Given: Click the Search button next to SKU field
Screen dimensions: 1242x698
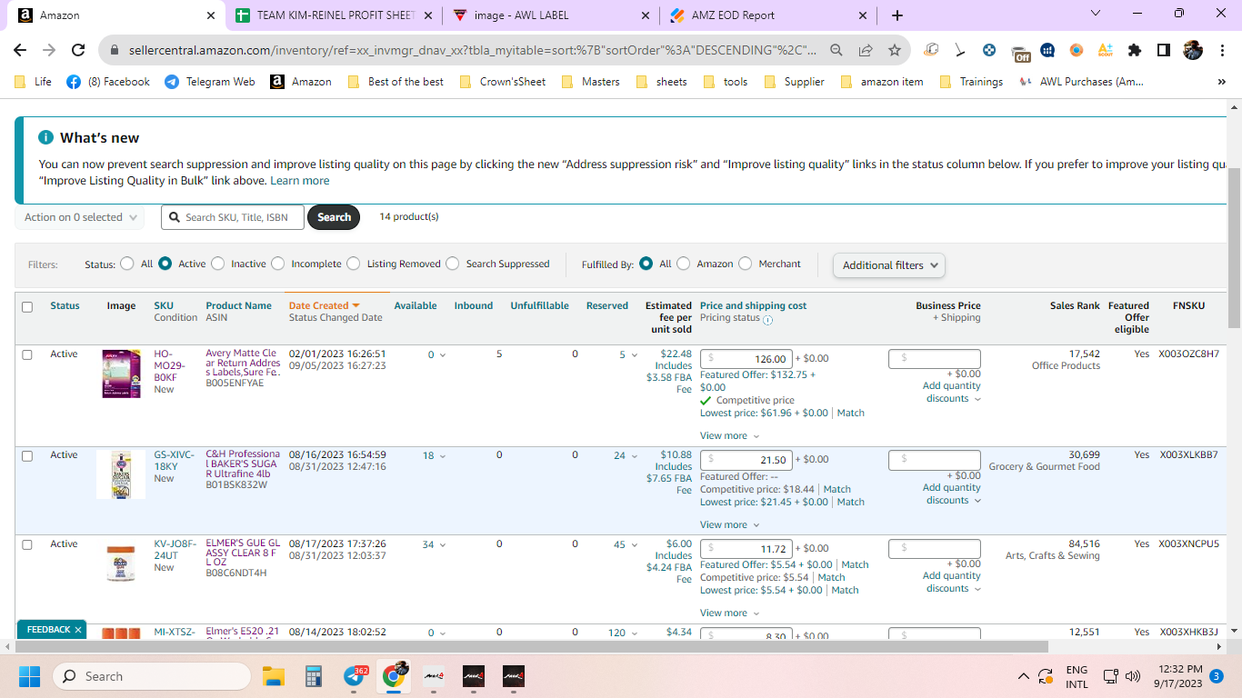Looking at the screenshot, I should (334, 217).
